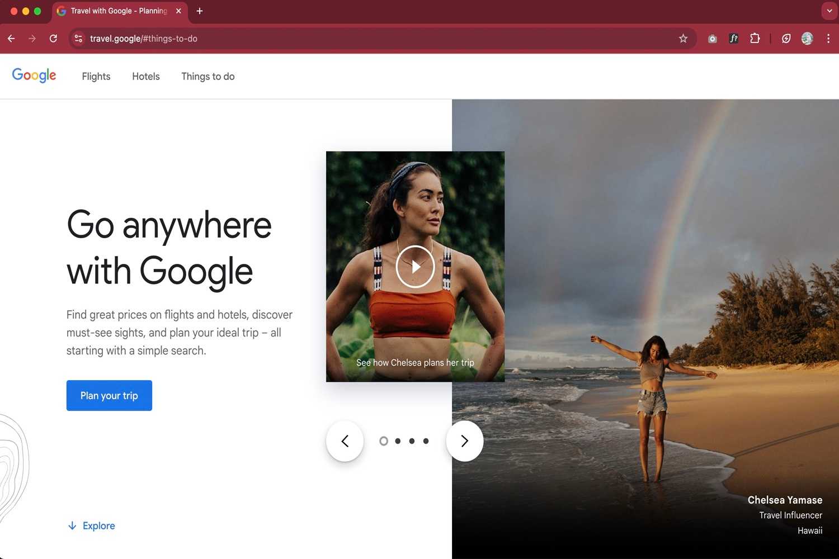Viewport: 839px width, 559px height.
Task: Click the Go anywhere with Google heading
Action: 169,249
